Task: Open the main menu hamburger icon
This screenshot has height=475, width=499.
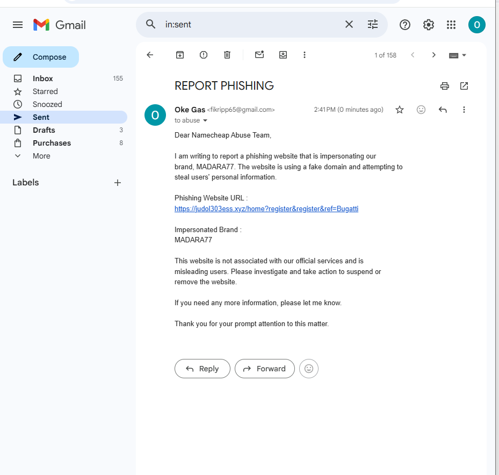Action: point(18,25)
